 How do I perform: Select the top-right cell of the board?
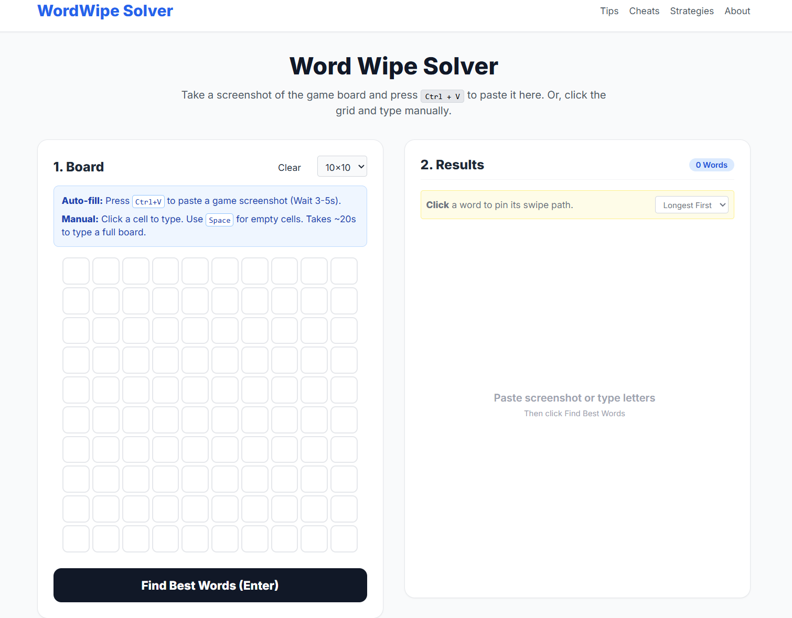click(344, 270)
